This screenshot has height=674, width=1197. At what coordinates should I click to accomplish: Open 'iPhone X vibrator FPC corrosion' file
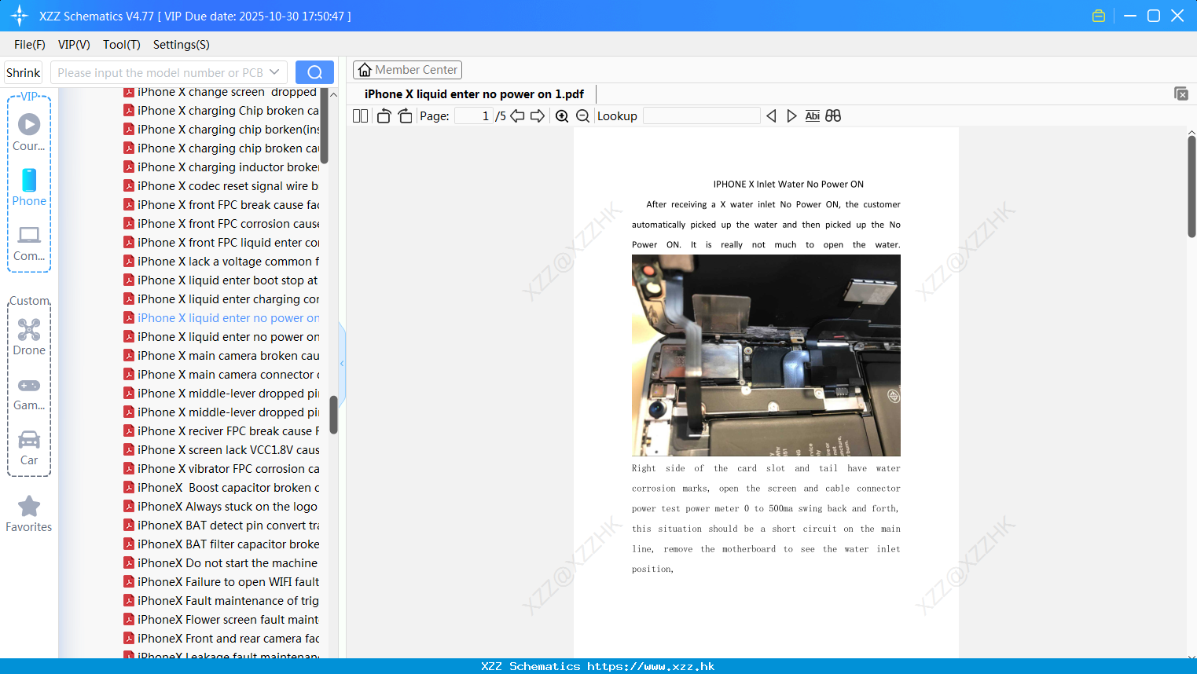tap(221, 469)
